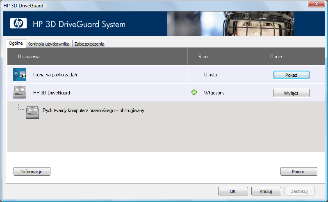
Task: Click the Pokaż button
Action: tap(292, 75)
